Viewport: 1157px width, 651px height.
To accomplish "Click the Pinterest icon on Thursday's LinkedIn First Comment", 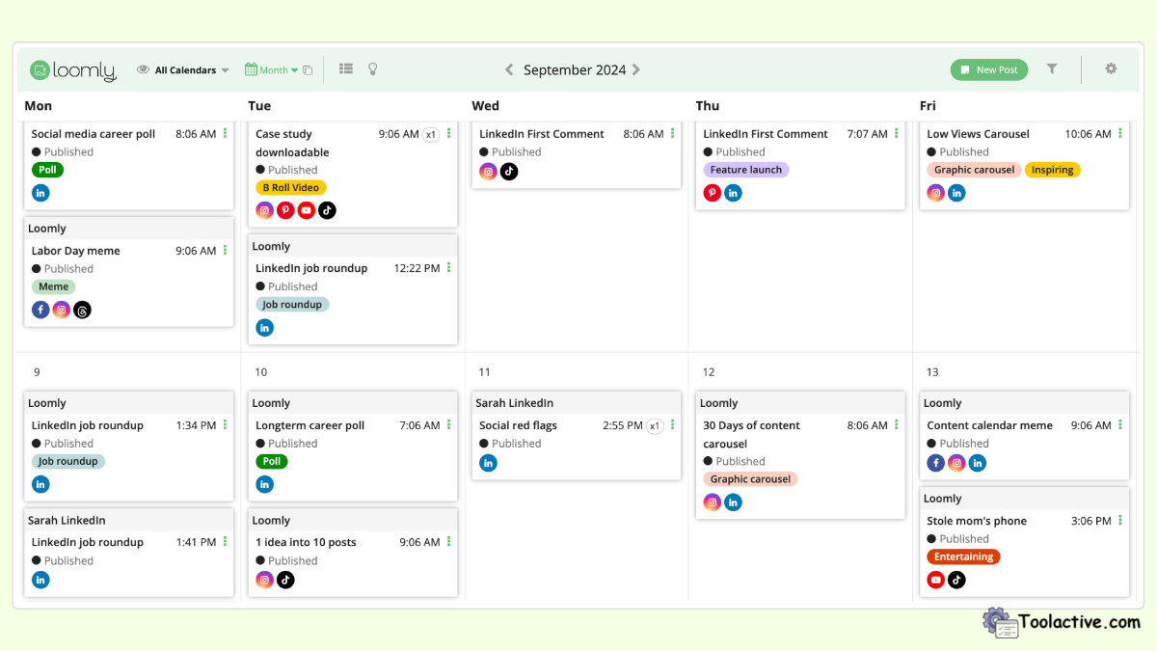I will point(712,192).
